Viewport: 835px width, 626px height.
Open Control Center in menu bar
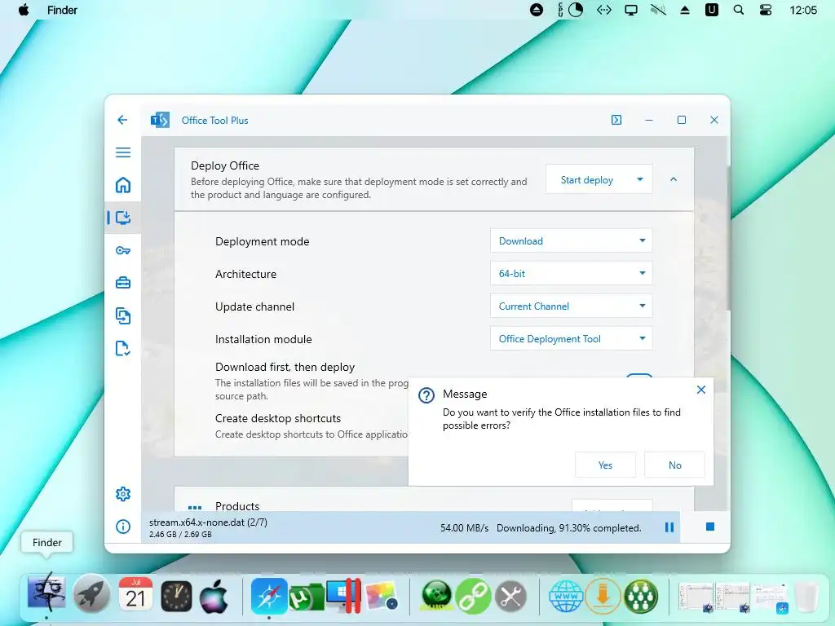(x=765, y=10)
